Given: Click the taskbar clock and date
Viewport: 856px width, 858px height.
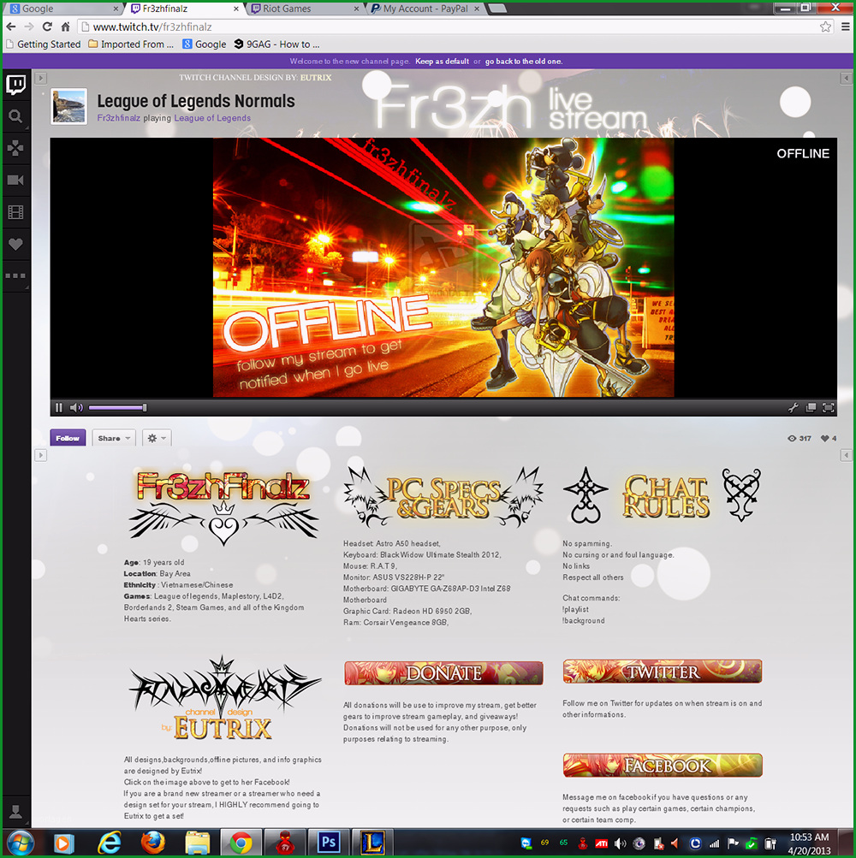Looking at the screenshot, I should tap(810, 843).
